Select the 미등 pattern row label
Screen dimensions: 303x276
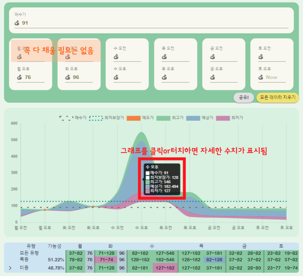[x=24, y=268]
